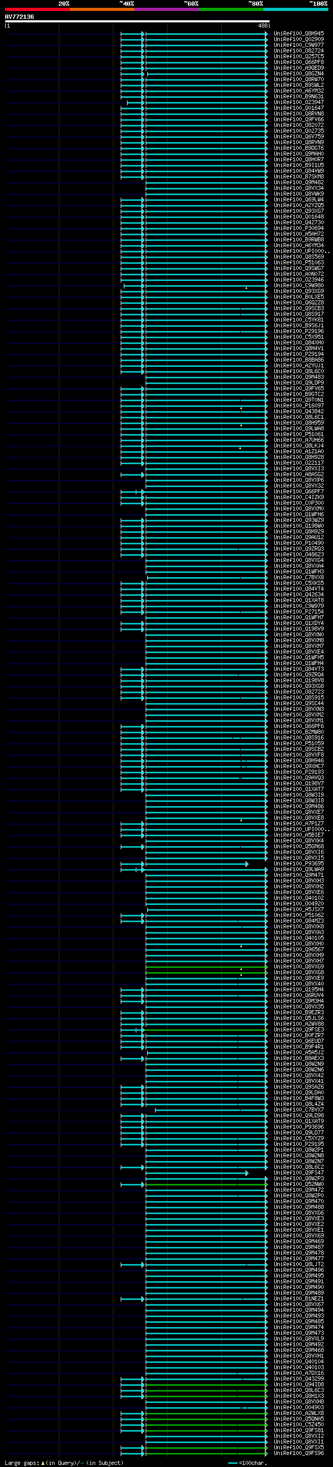The image size is (333, 1467).
Task: Select hit UniRef100_Q8RW70
Action: coord(299,79)
